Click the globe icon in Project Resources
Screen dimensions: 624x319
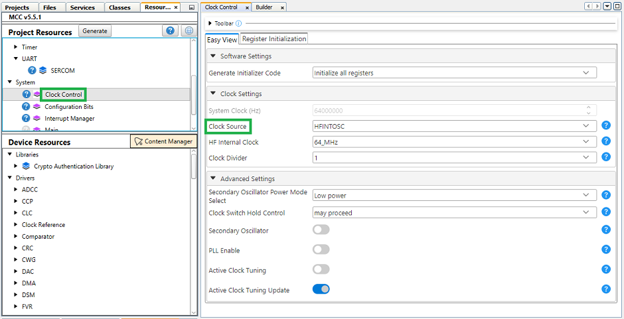189,31
